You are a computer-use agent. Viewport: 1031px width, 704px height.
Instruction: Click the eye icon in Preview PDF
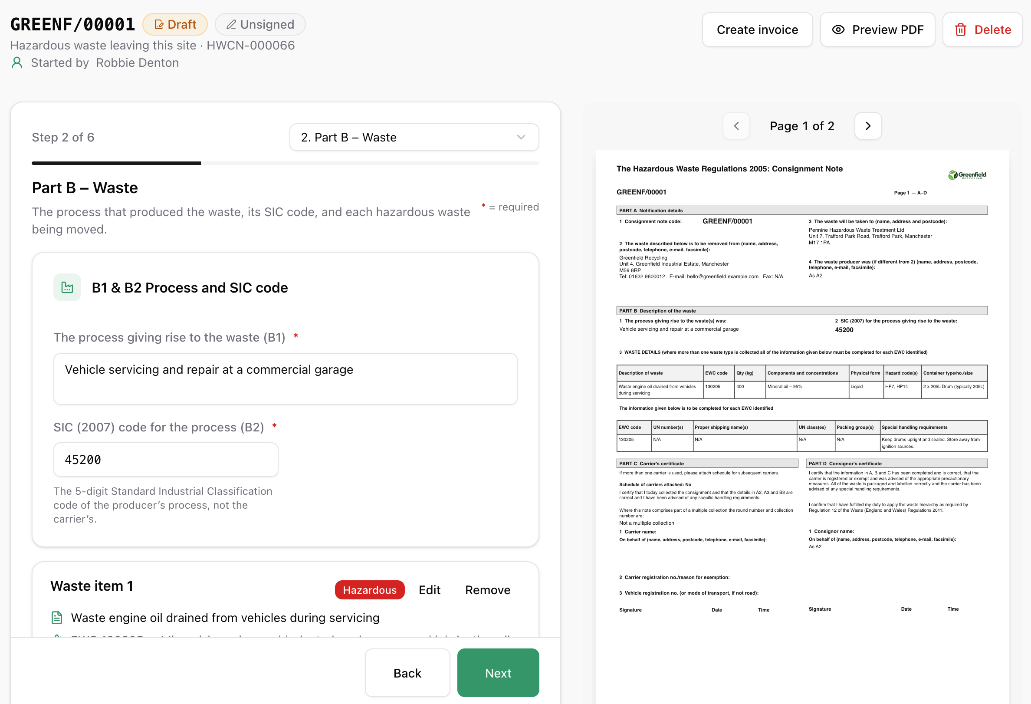(838, 30)
